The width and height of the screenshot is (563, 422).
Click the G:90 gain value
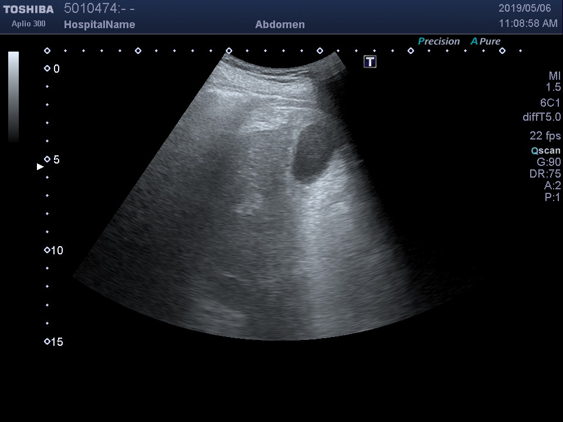(x=549, y=162)
